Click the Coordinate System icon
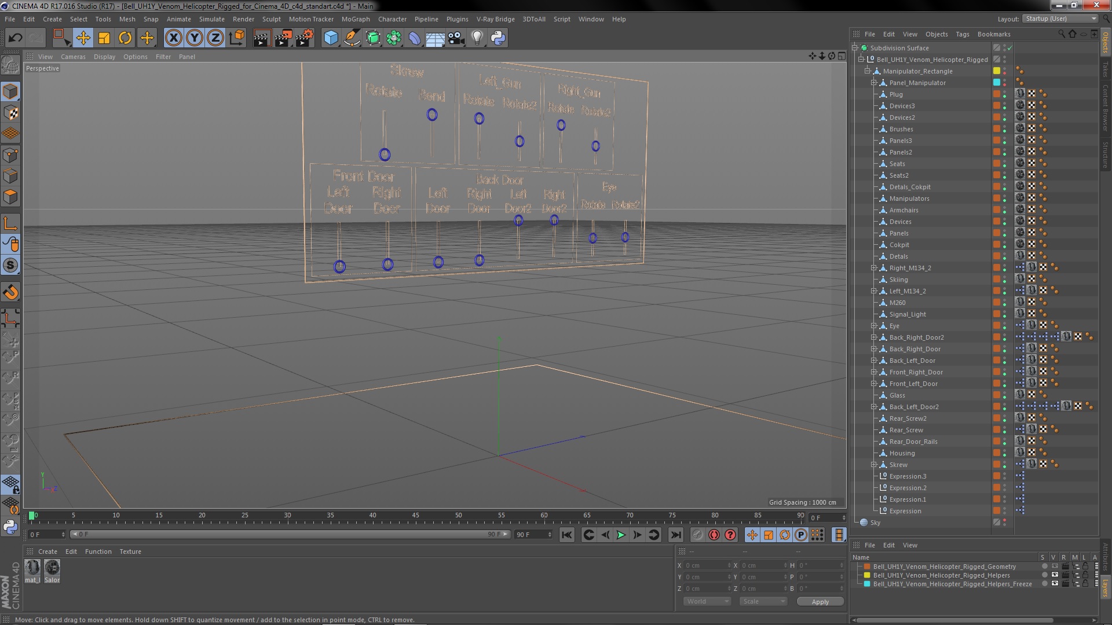The width and height of the screenshot is (1112, 625). click(x=237, y=38)
